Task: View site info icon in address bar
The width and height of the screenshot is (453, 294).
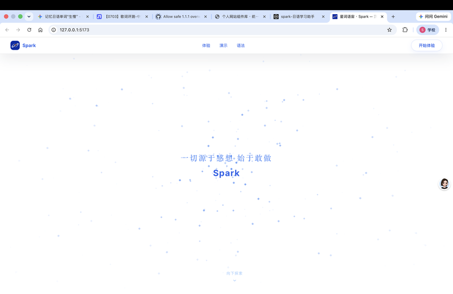Action: pos(54,30)
